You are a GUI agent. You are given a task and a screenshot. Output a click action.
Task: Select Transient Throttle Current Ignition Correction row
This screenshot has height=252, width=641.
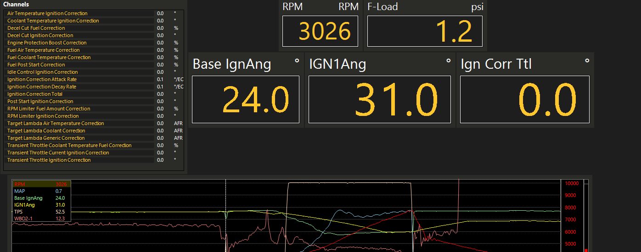[x=94, y=153]
